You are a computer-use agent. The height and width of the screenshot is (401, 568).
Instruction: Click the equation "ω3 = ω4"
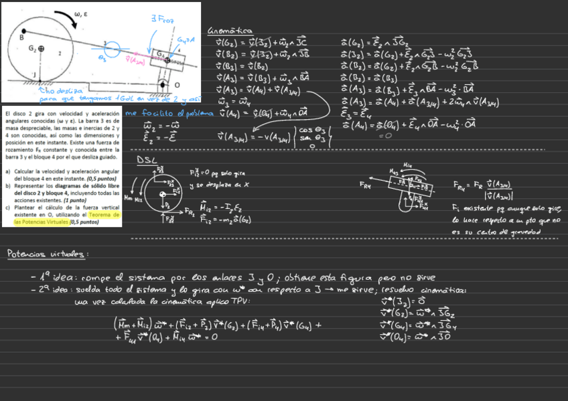[x=234, y=102]
